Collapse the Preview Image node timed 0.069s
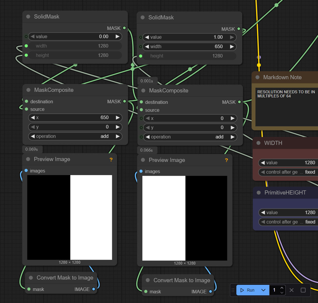The image size is (318, 303). click(x=28, y=159)
